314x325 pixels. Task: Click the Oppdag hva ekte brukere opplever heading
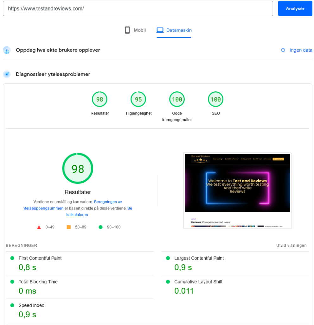pyautogui.click(x=58, y=50)
